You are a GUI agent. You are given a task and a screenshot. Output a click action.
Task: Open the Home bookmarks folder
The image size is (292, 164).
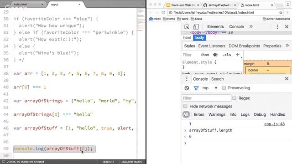point(169,19)
